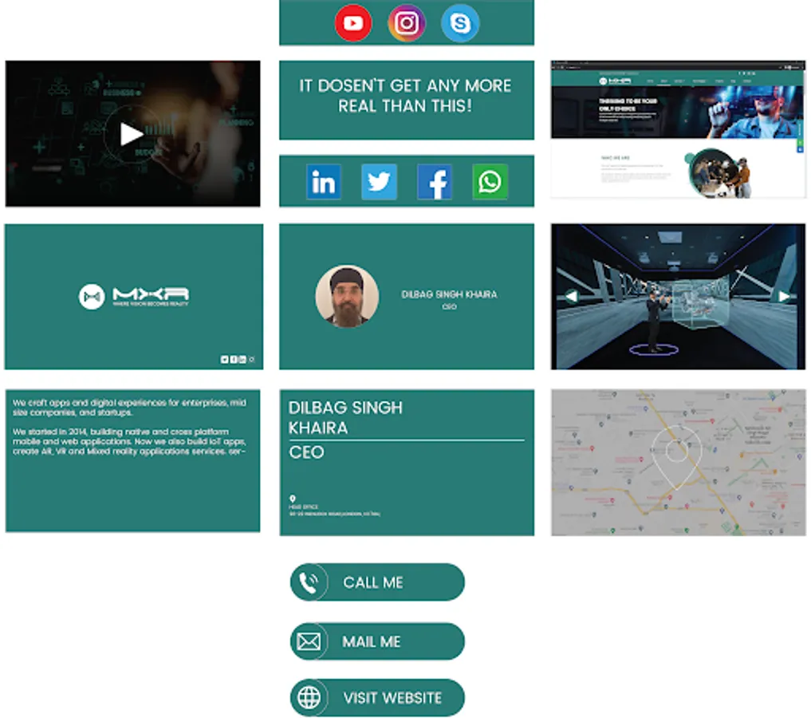Visit the LinkedIn profile icon
The height and width of the screenshot is (718, 811).
pos(324,182)
